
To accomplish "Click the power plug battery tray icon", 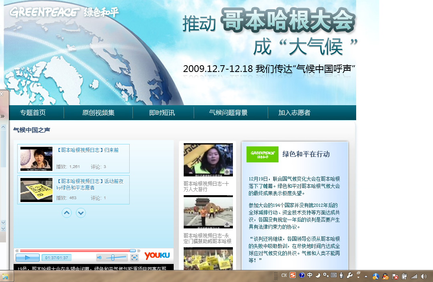I will [404, 276].
